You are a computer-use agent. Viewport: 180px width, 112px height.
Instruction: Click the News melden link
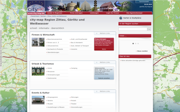tap(142, 51)
